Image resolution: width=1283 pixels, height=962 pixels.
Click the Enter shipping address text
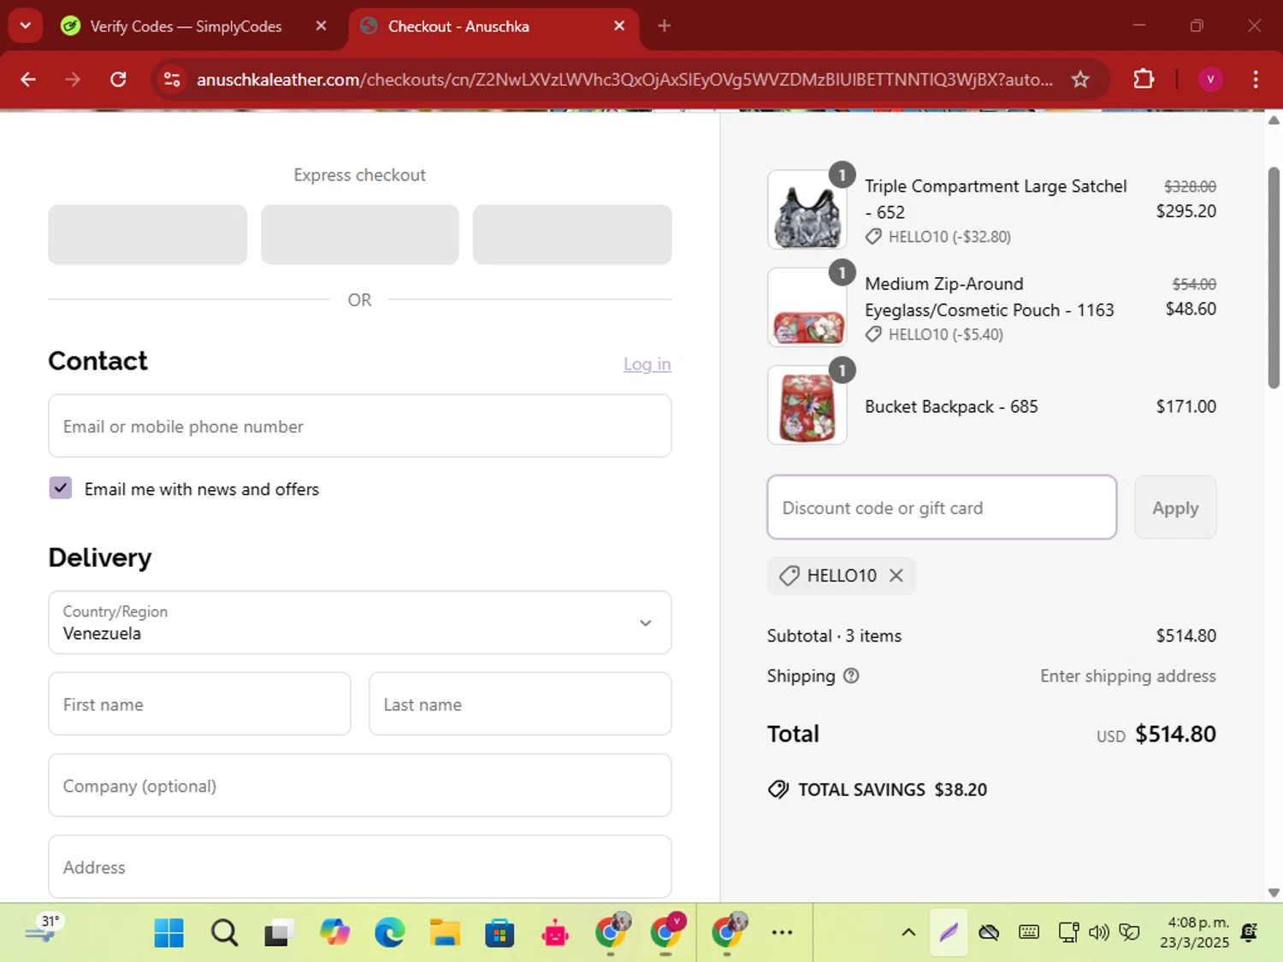(1127, 676)
